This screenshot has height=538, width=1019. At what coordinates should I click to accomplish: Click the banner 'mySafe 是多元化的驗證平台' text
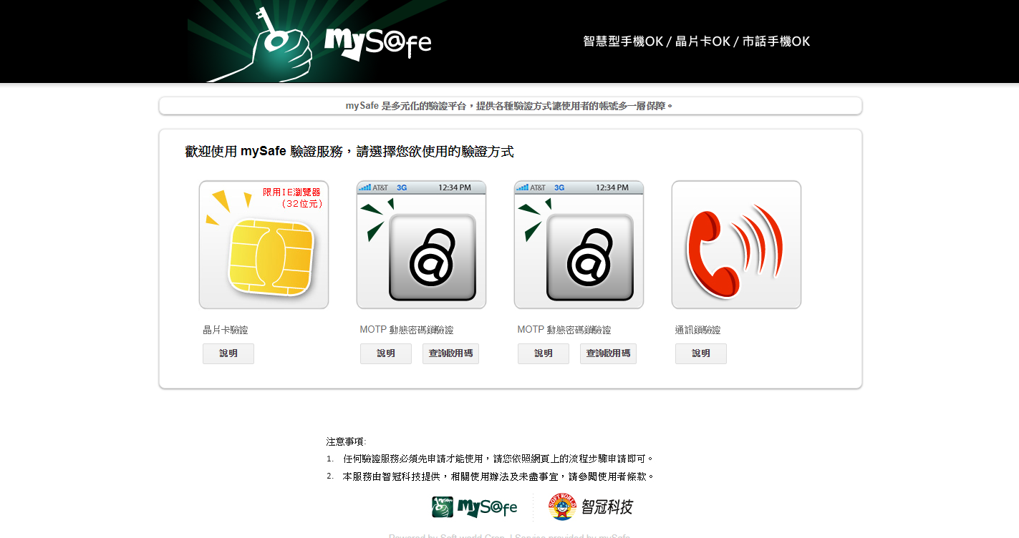pos(510,106)
